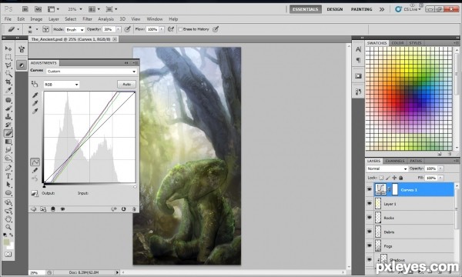The image size is (462, 277).
Task: Expand more workspaces chevron
Action: 382,9
